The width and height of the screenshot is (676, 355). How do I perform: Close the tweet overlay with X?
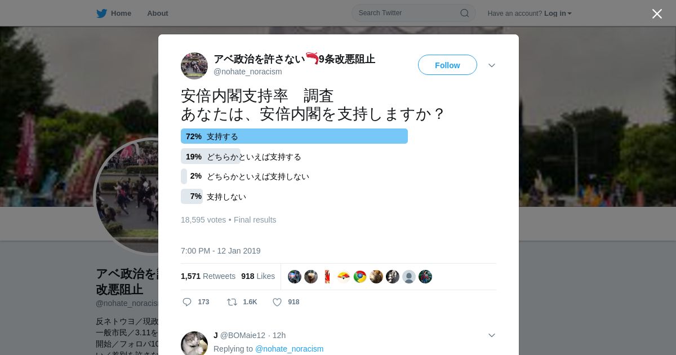[657, 14]
